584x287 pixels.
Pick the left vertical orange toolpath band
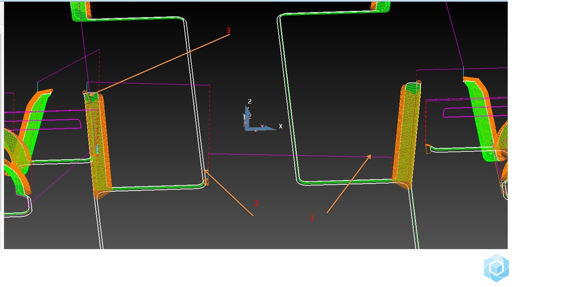coord(98,145)
